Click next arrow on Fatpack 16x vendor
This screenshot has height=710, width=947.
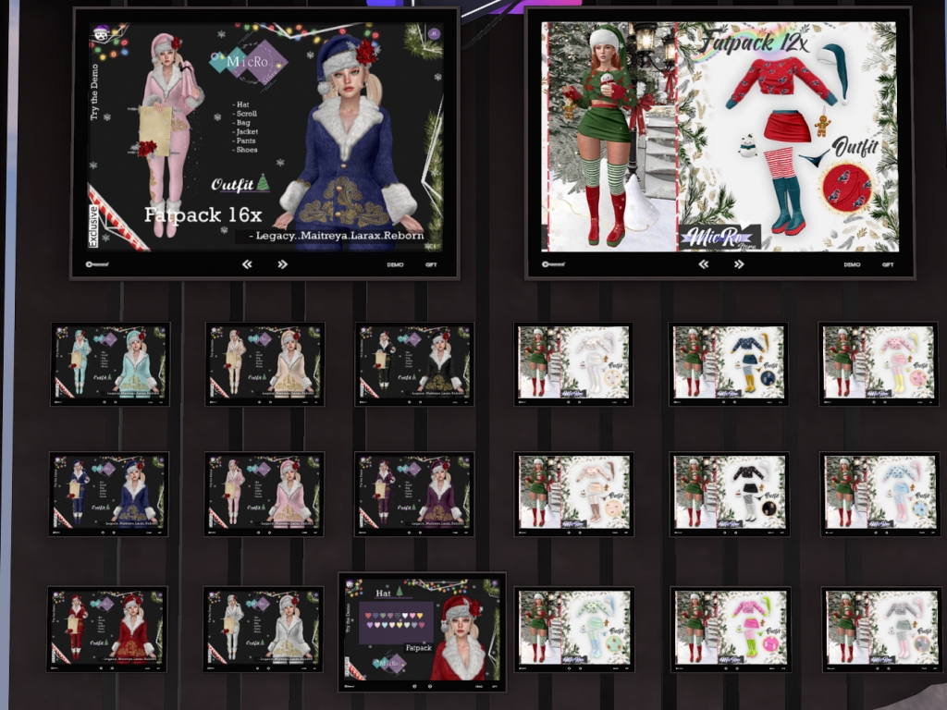(282, 264)
